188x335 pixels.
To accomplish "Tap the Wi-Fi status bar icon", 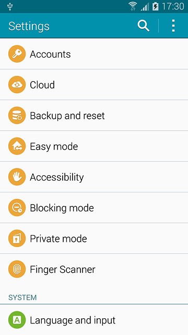I will click(133, 6).
